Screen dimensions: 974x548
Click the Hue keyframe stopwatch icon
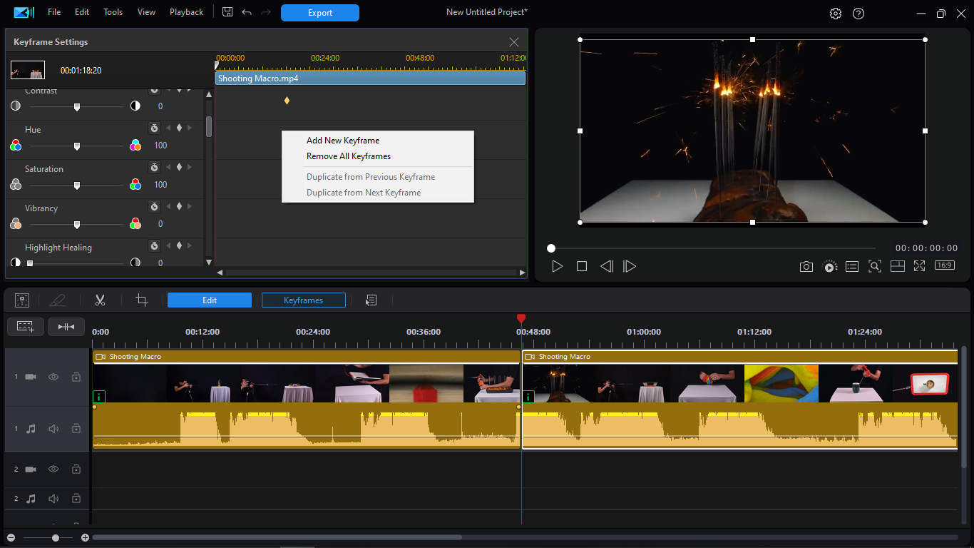click(x=154, y=128)
